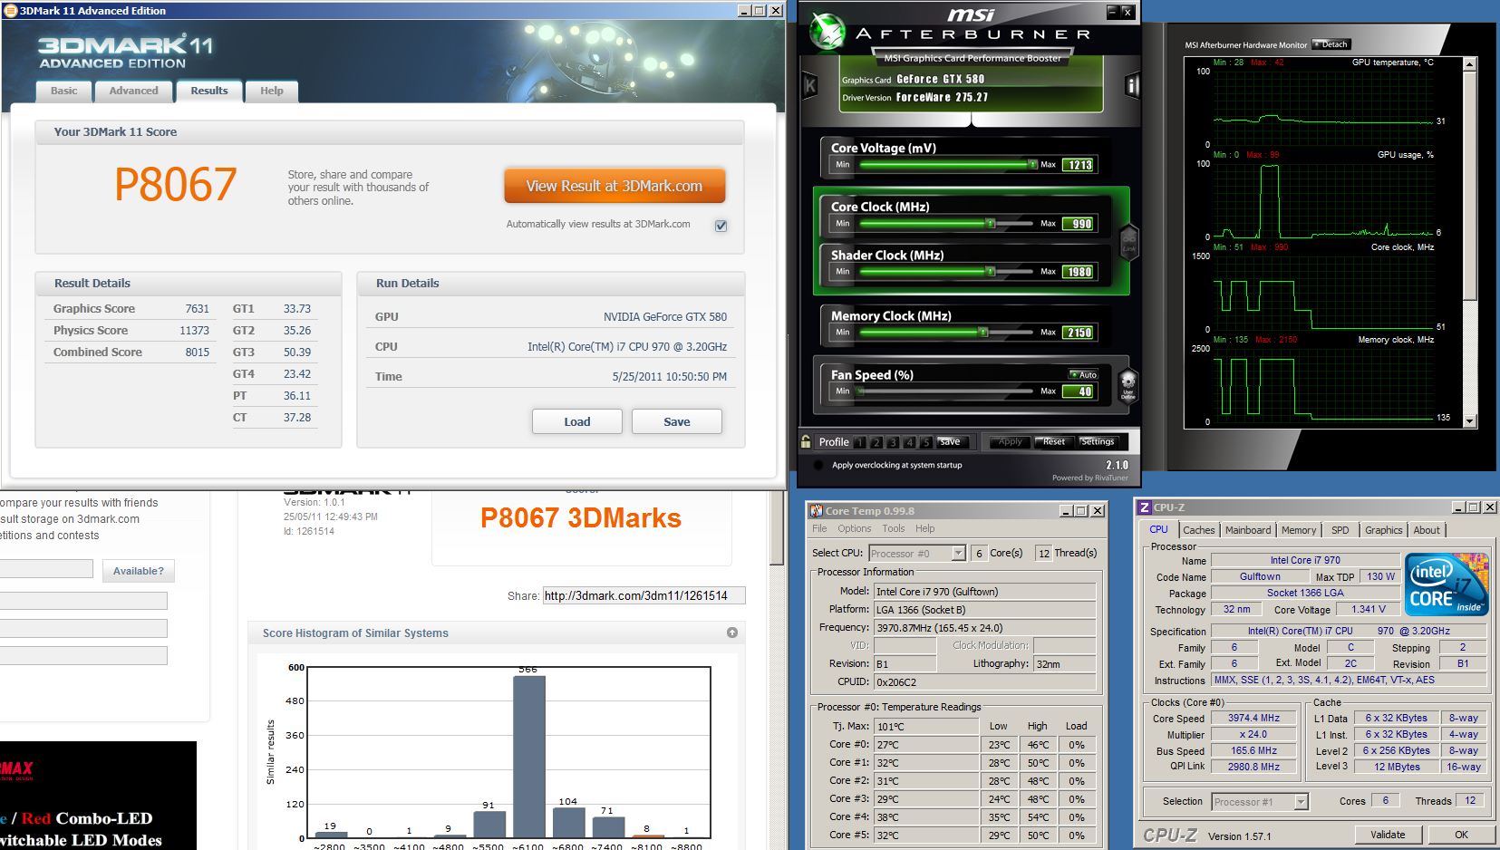
Task: Toggle the Link clocks chain icon in Afterburner
Action: point(1129,243)
